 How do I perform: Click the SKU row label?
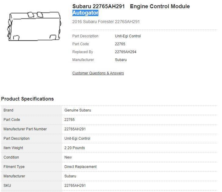coord(7,186)
